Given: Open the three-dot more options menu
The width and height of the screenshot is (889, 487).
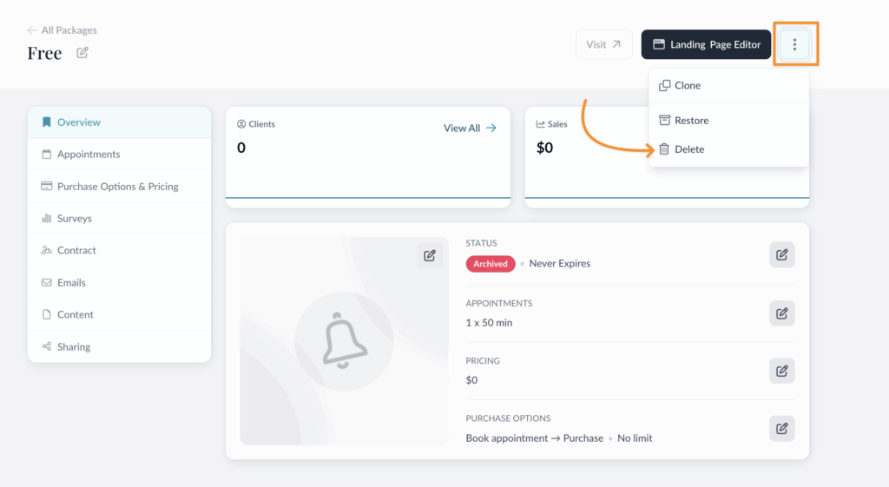Looking at the screenshot, I should [x=794, y=44].
